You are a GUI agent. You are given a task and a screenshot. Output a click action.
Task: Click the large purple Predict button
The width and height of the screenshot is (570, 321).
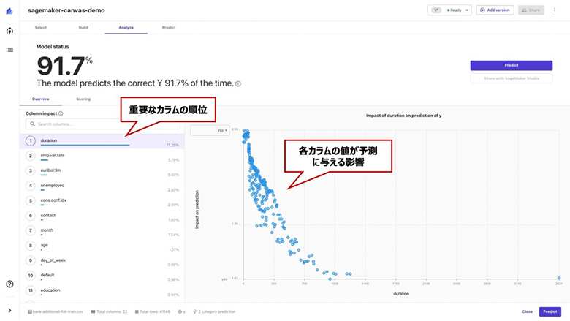[511, 65]
